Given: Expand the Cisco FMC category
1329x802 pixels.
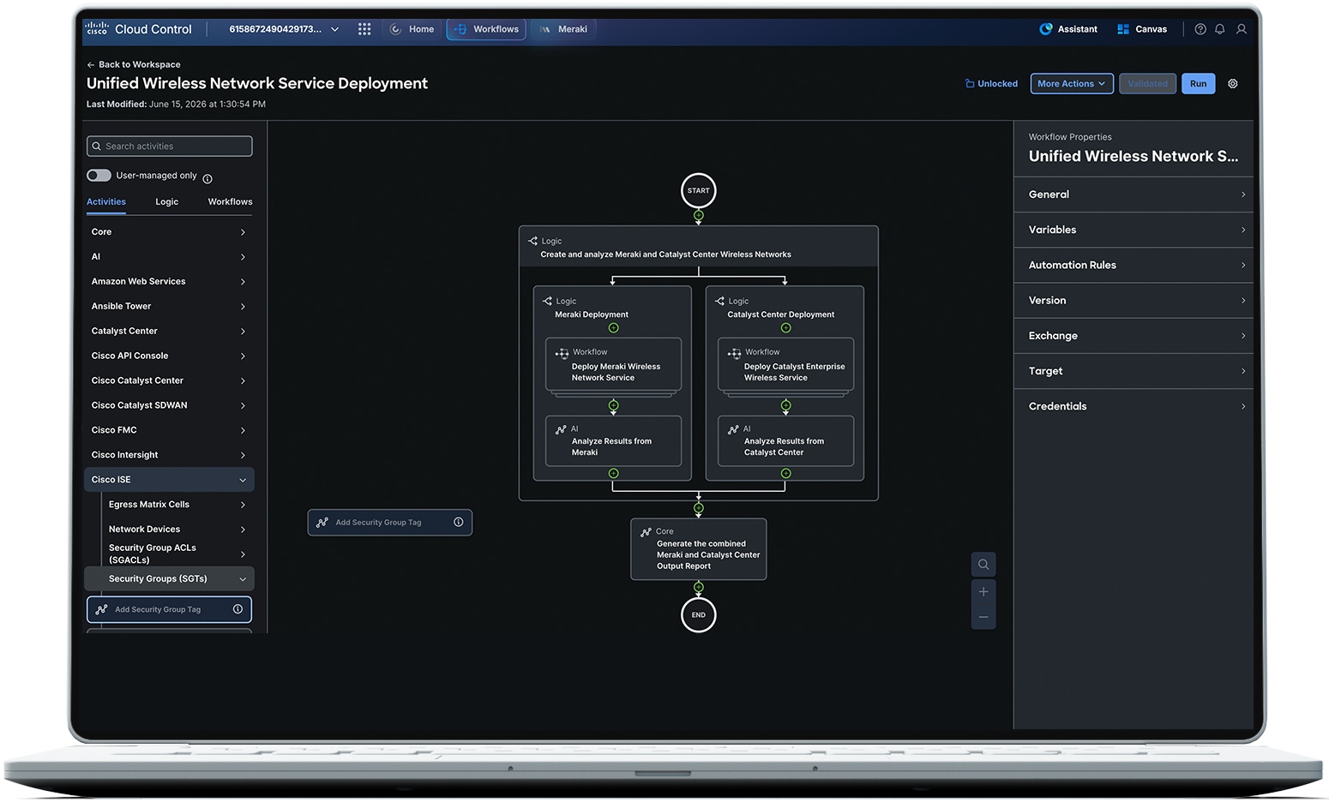Looking at the screenshot, I should tap(169, 430).
